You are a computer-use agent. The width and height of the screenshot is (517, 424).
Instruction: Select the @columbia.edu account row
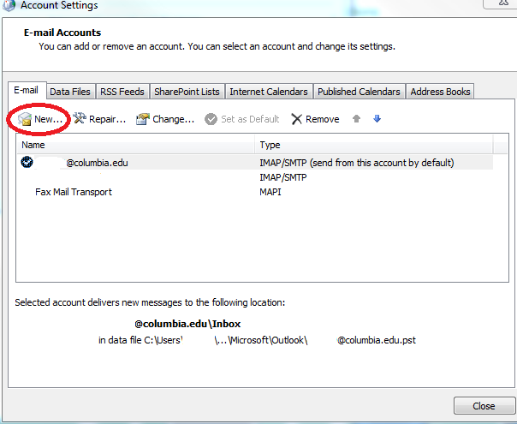tap(255, 163)
